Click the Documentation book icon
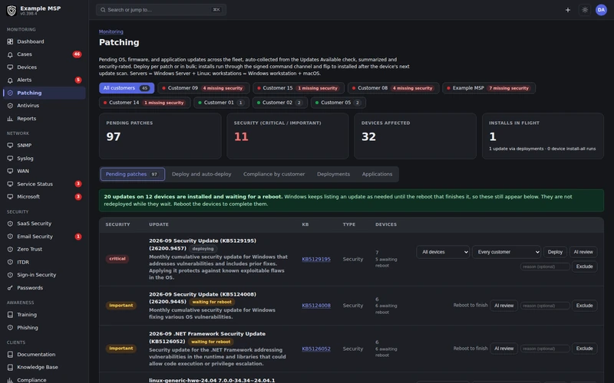The height and width of the screenshot is (383, 614). pos(10,355)
